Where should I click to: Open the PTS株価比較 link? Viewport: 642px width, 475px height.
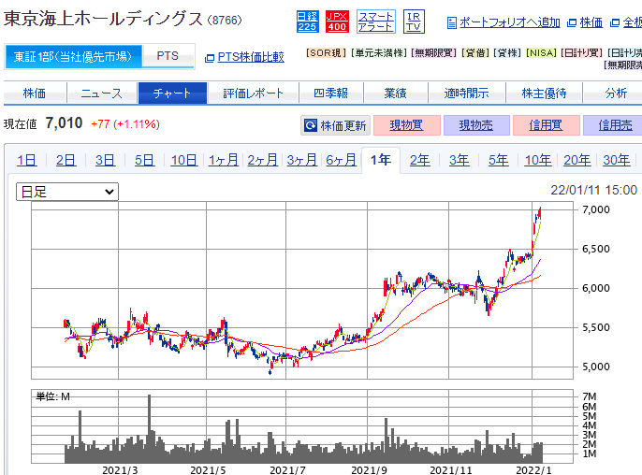click(251, 57)
